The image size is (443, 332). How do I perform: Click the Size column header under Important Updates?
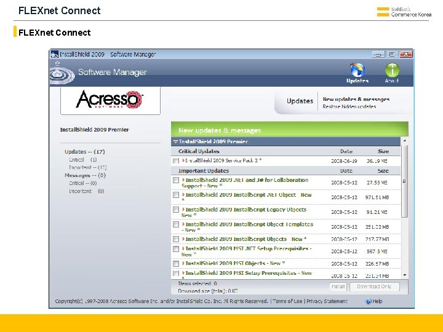(383, 171)
